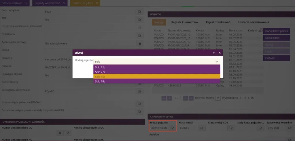
Task: Open the Pojazdy wewnętrzne tab
Action: [47, 3]
